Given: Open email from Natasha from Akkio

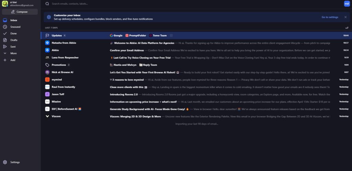Looking at the screenshot, I should (x=196, y=43).
